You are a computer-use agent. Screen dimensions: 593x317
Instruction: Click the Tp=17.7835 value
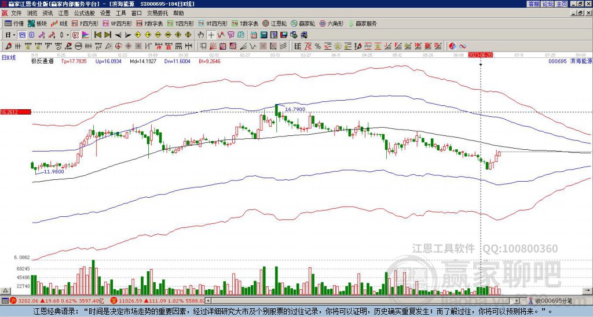click(74, 61)
